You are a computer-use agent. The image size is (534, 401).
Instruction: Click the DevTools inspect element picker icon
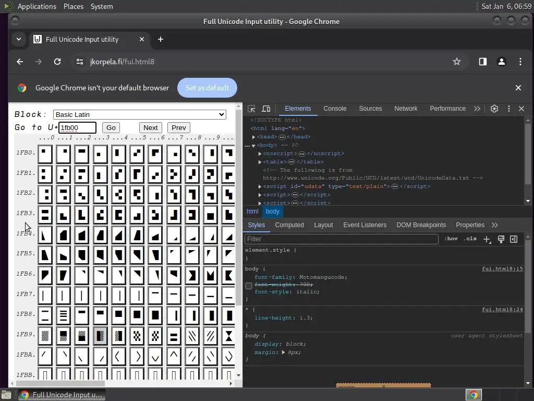(x=251, y=109)
